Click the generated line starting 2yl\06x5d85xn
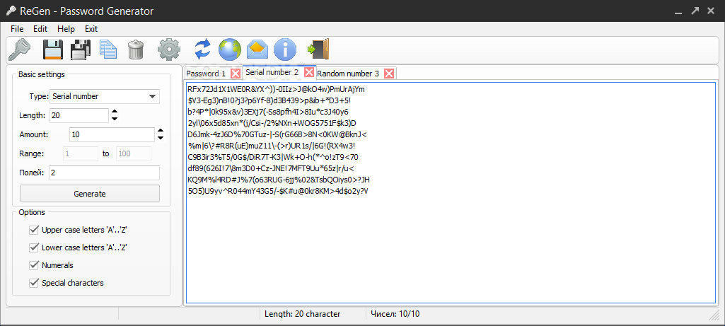Image resolution: width=725 pixels, height=326 pixels. 272,123
